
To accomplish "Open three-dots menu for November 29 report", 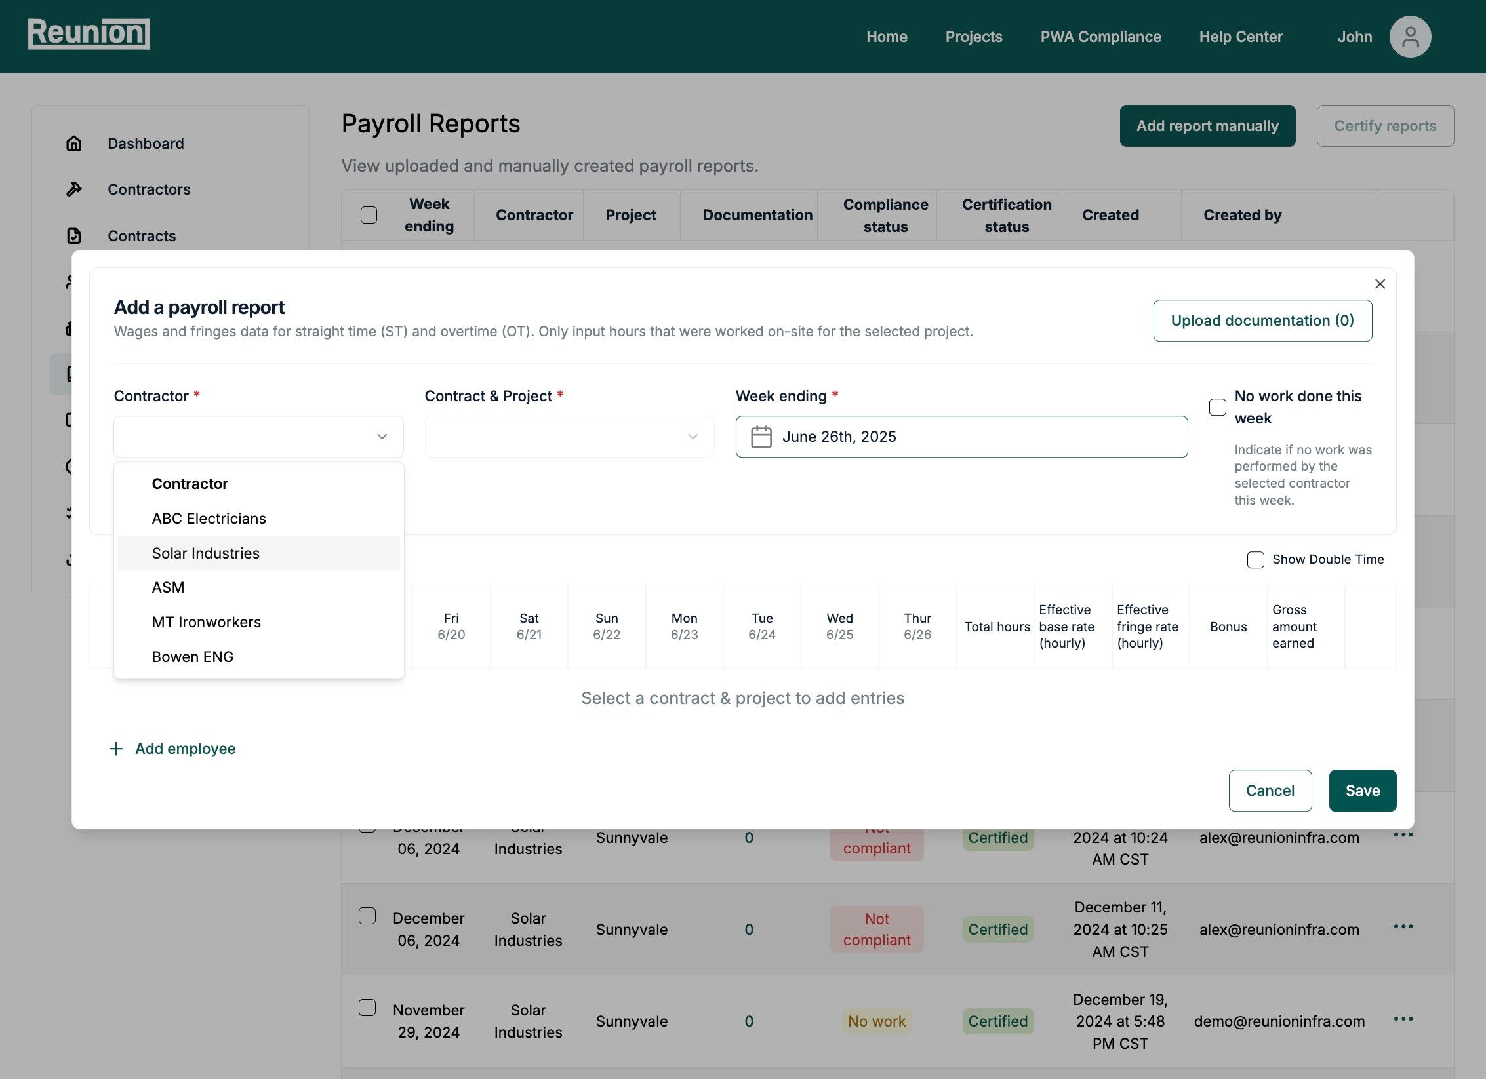I will (x=1403, y=1019).
